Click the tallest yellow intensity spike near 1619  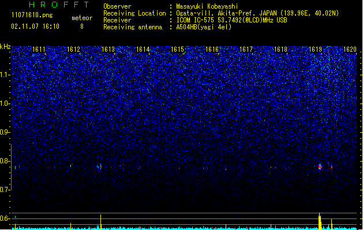coord(320,221)
